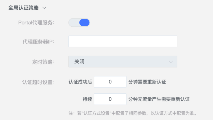Click the blue knob of the Portal toggle

point(84,23)
